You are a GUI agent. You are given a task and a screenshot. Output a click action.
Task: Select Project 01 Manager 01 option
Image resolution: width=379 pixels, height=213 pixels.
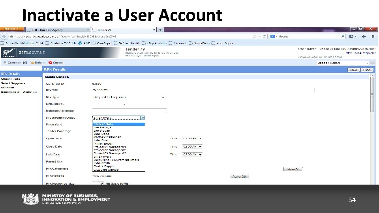[x=119, y=147]
